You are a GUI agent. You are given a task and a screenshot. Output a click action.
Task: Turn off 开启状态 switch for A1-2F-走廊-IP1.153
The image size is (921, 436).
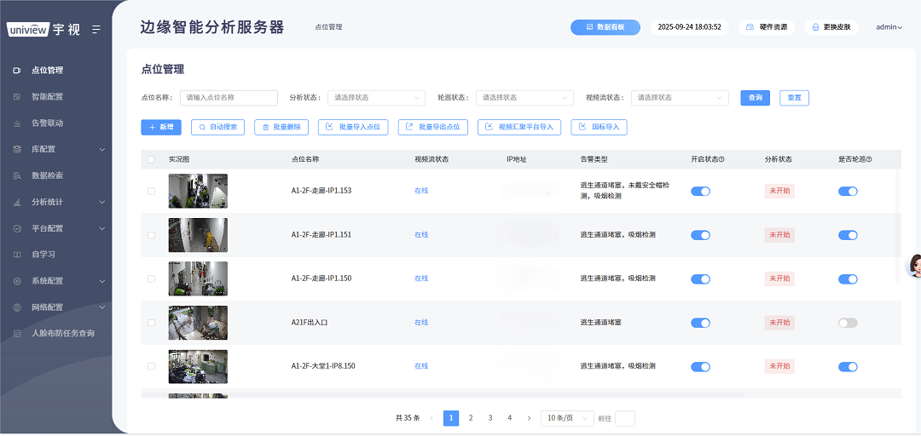click(x=700, y=192)
